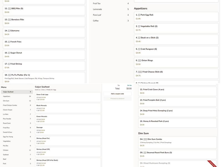This screenshot has width=222, height=167.
Task: Select Crab Rangoon (6) appetizer
Action: pyautogui.click(x=176, y=51)
